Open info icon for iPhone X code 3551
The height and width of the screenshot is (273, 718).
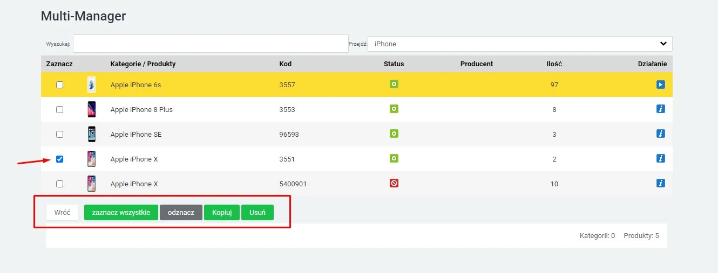click(660, 159)
